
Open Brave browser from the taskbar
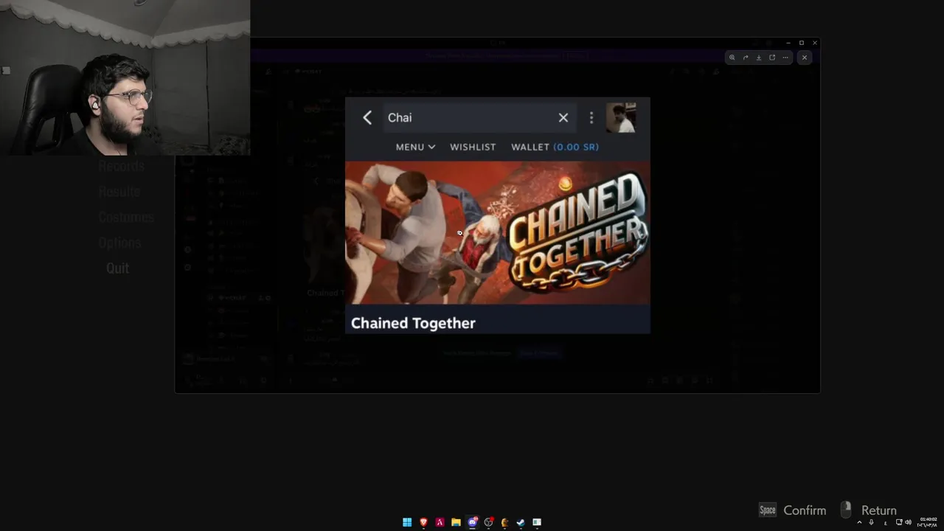[x=423, y=522]
